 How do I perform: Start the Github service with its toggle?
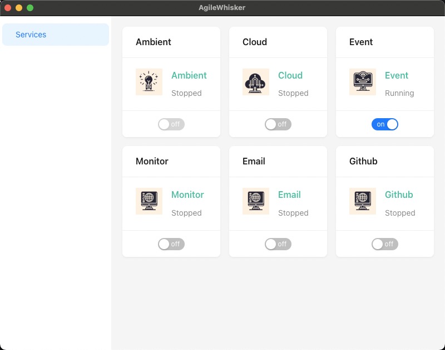tap(384, 244)
